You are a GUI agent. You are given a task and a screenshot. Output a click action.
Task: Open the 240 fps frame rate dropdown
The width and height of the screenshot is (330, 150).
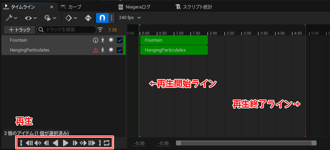(x=130, y=18)
